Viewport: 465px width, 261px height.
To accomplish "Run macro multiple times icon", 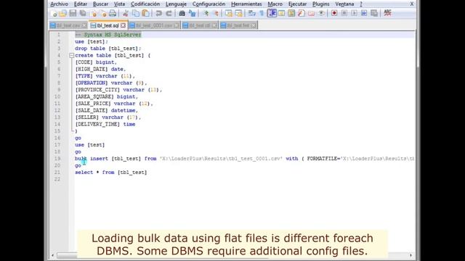I will click(x=364, y=13).
